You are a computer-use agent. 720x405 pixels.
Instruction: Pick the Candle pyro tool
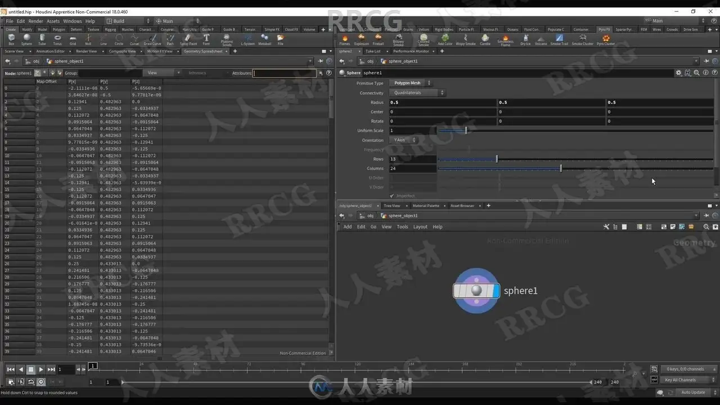click(485, 39)
